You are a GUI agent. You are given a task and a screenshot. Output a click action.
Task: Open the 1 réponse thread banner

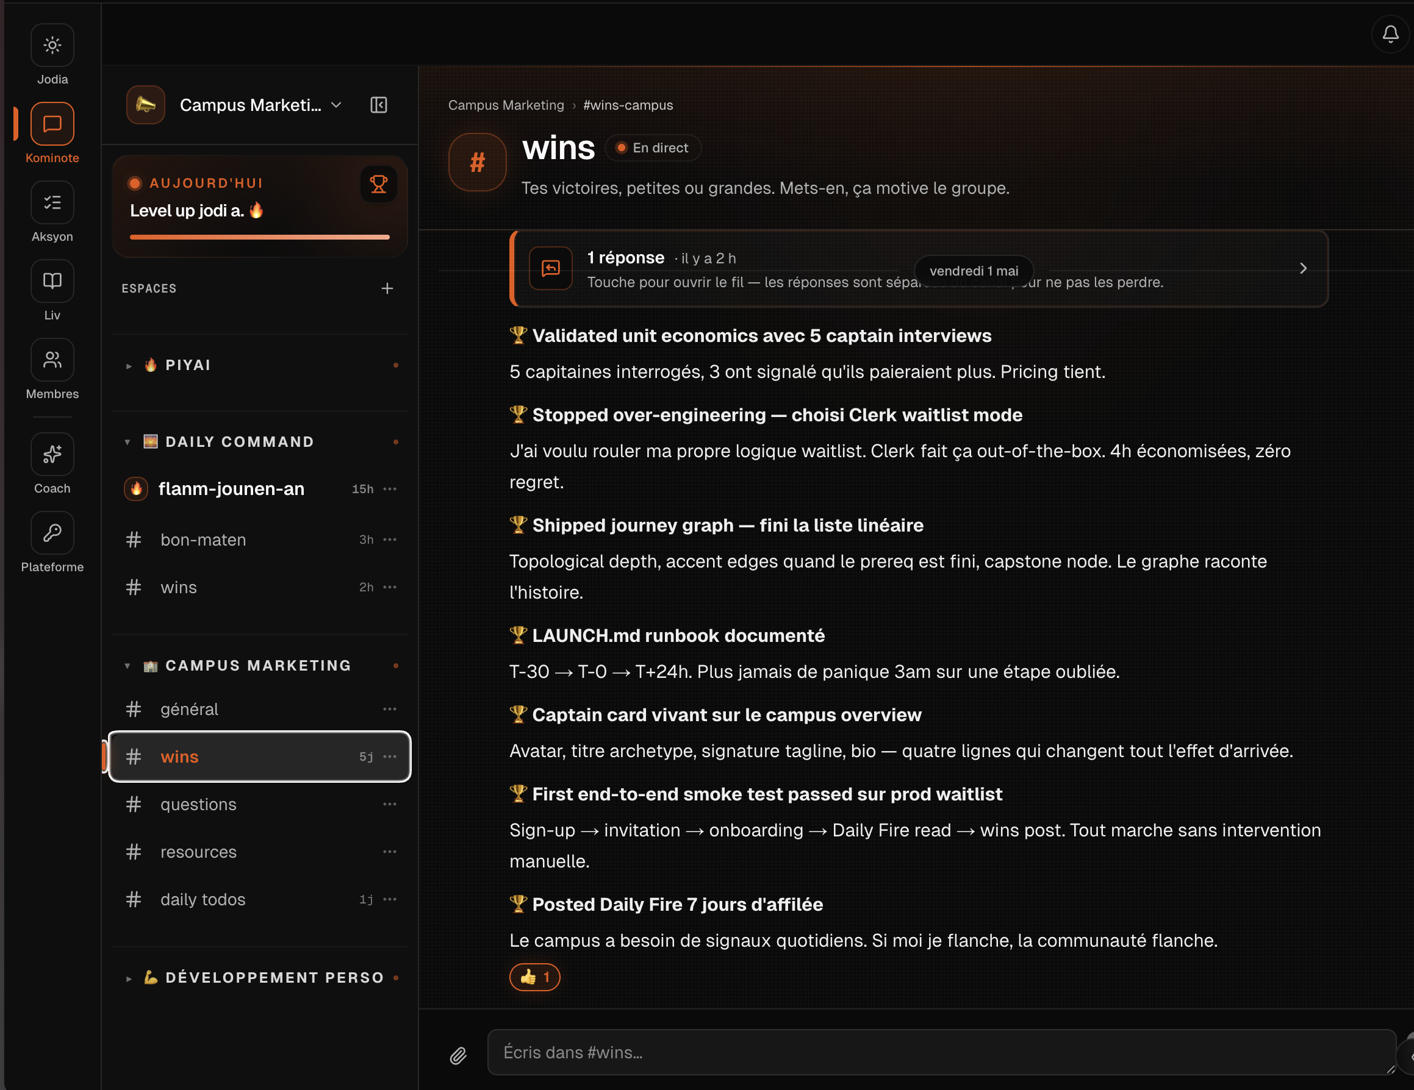click(919, 268)
